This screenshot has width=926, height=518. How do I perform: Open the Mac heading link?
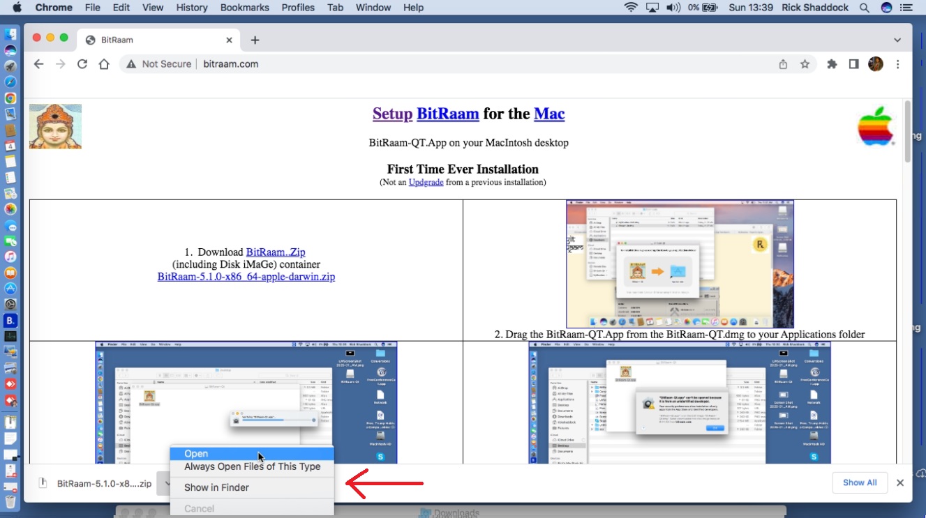pos(549,114)
